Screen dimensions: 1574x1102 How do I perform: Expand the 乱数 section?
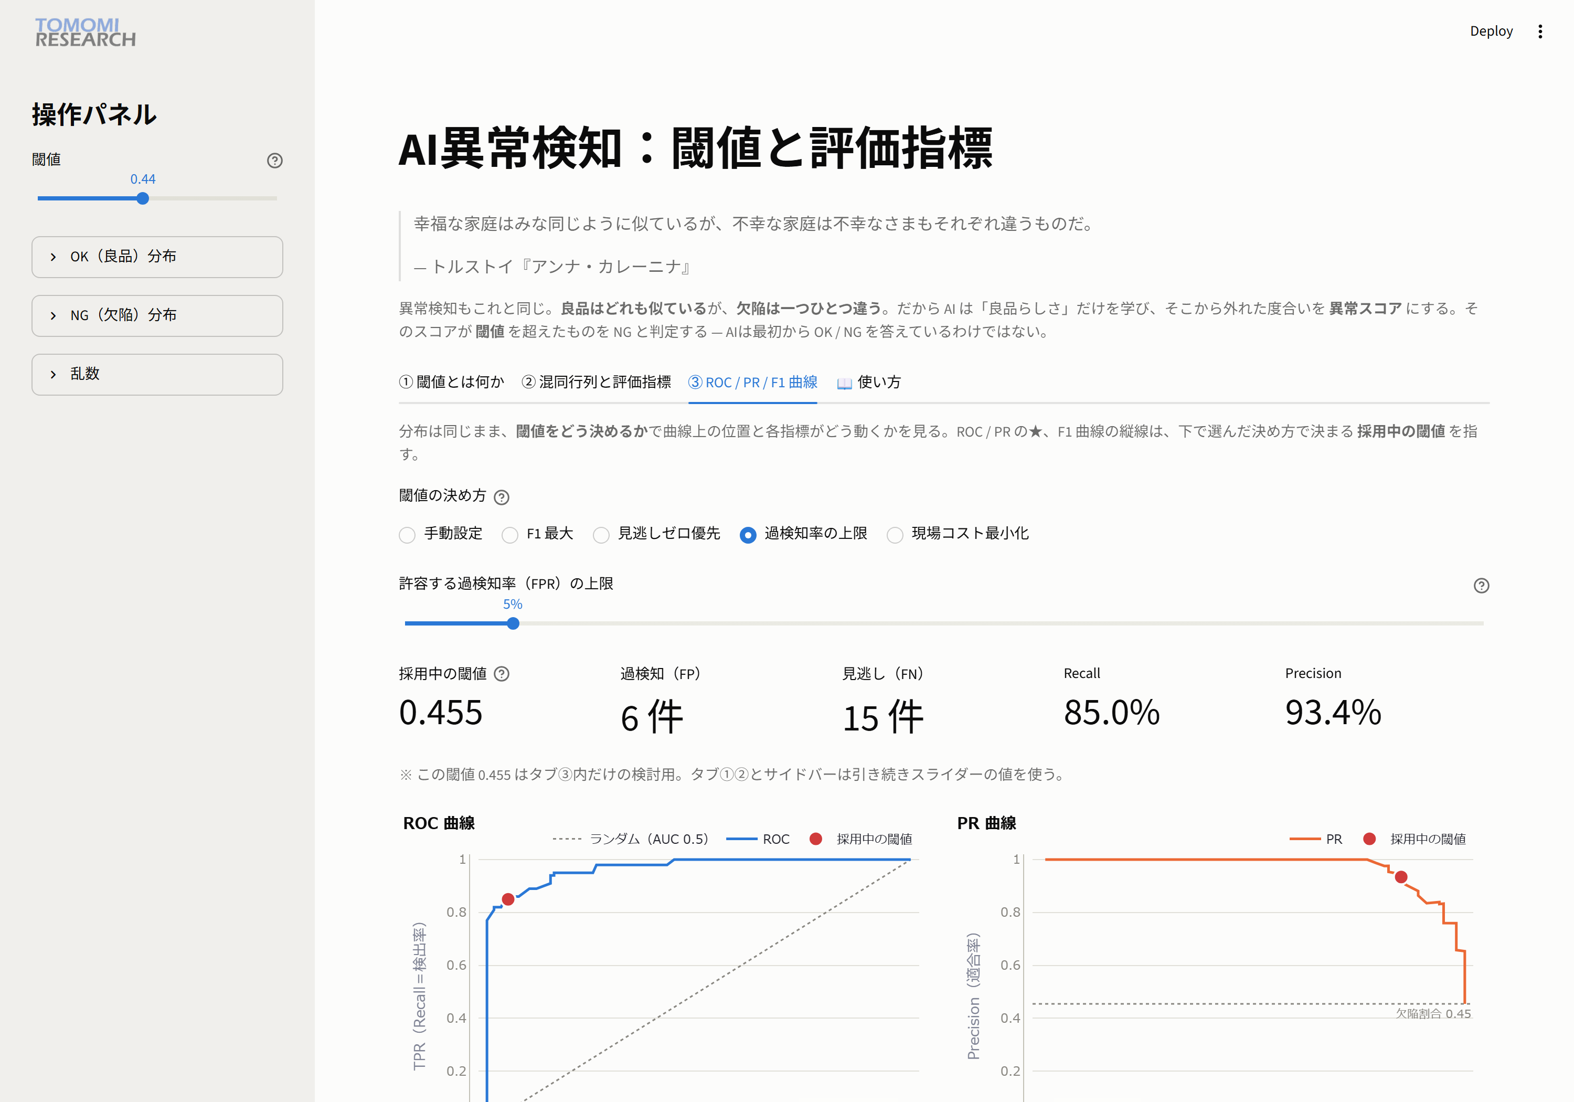click(157, 375)
